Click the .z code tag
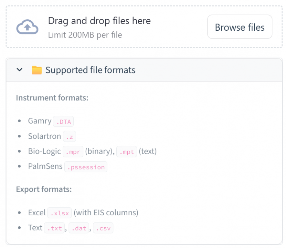Screen dimensions: 286x248 69,136
